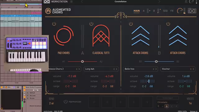Click the keyboard controller video thumbnail
This screenshot has width=199, height=112.
point(26,53)
